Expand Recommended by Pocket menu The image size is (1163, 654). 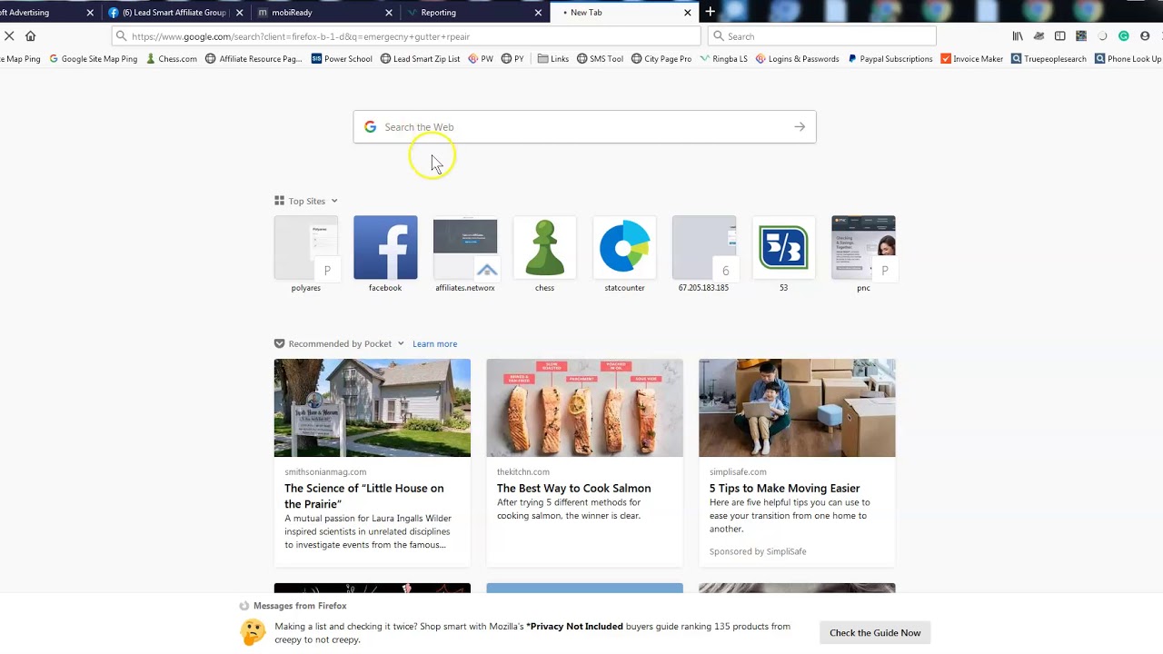pos(400,344)
